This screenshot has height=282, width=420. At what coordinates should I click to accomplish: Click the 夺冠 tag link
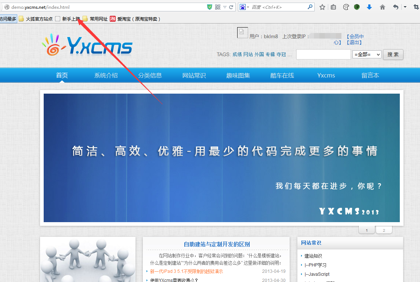[x=281, y=54]
